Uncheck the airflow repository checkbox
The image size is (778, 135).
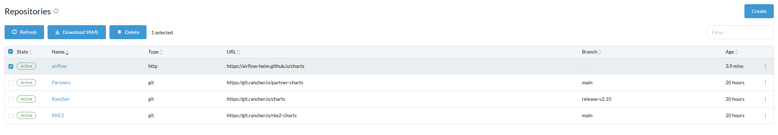[x=11, y=66]
